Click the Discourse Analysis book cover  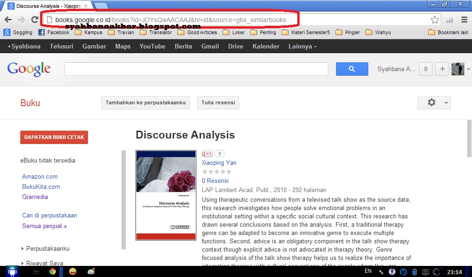(x=166, y=195)
